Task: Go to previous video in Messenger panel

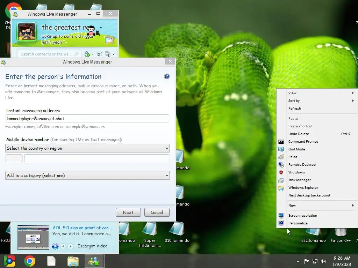Action: [63, 246]
